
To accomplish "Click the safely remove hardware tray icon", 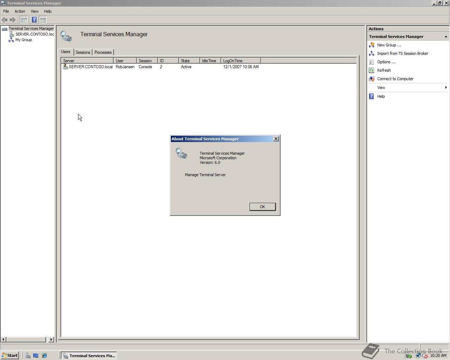I will click(409, 356).
